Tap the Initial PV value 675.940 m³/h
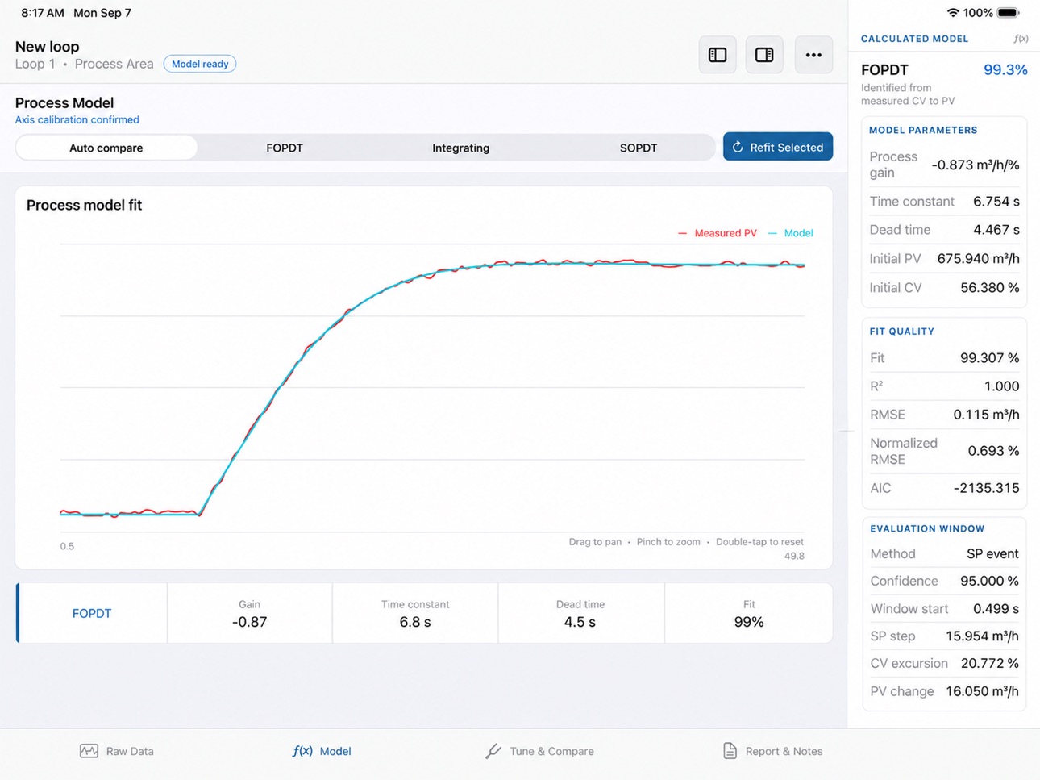Image resolution: width=1040 pixels, height=780 pixels. click(978, 259)
